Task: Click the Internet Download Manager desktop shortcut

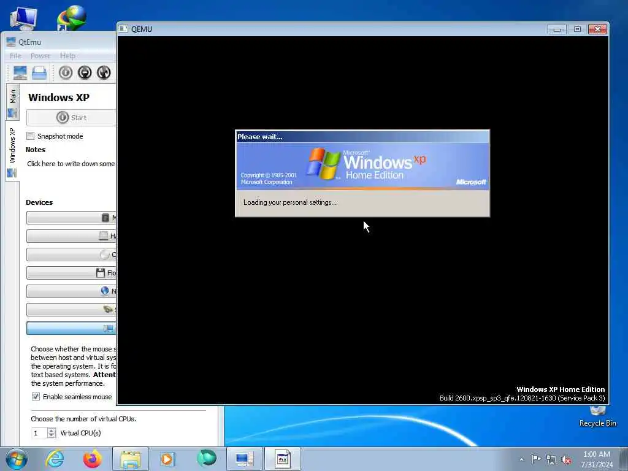Action: pyautogui.click(x=72, y=18)
